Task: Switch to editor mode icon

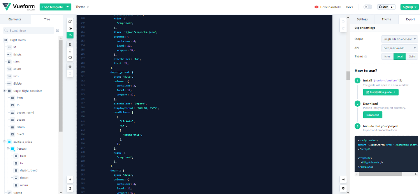Action: click(x=70, y=22)
